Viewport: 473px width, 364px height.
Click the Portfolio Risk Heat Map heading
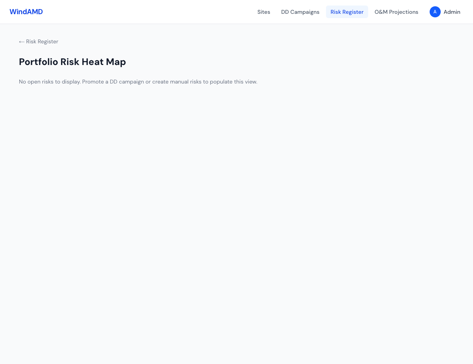(x=72, y=62)
